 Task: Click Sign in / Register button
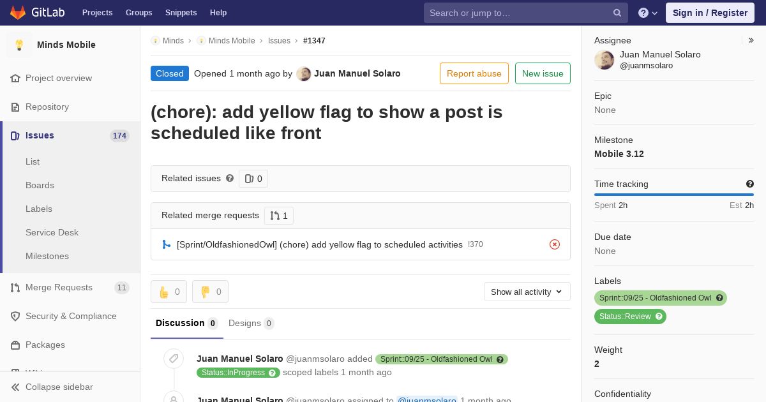[710, 13]
